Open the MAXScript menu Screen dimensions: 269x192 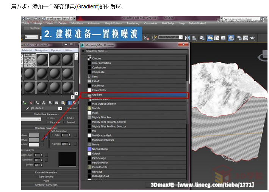pyautogui.click(x=168, y=24)
